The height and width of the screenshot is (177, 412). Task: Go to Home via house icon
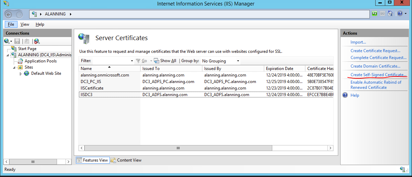[390, 14]
